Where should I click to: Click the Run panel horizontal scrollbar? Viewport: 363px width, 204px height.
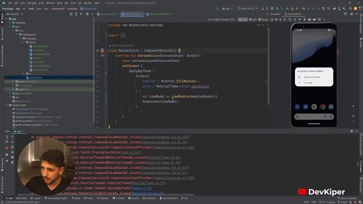[106, 195]
